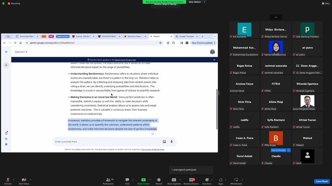Toggle Chrome side panel icon
The width and height of the screenshot is (332, 186).
(x=182, y=43)
